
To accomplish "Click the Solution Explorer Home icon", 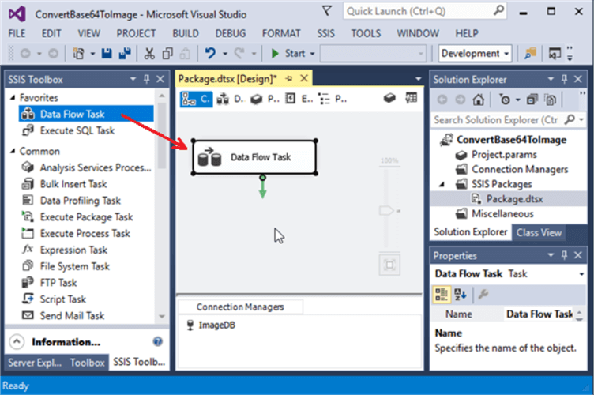I will coord(479,100).
